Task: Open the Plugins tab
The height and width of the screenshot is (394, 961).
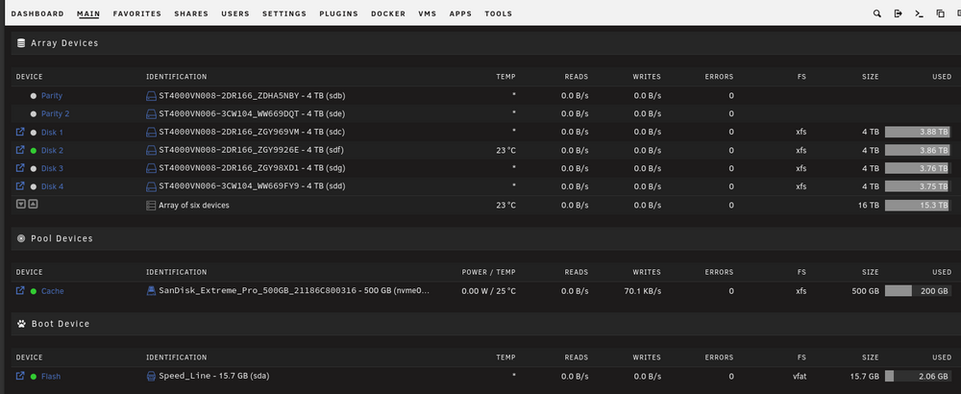Action: (338, 13)
